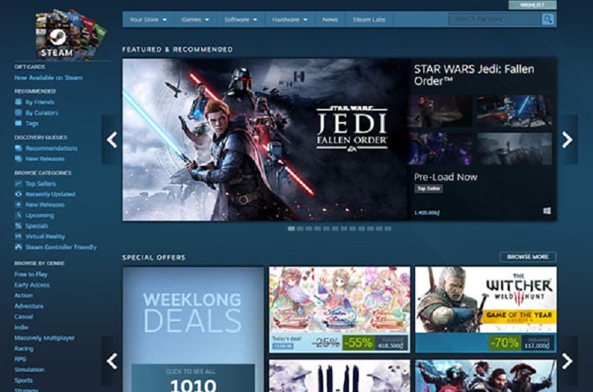This screenshot has width=593, height=392.
Task: Focus the store search field
Action: [495, 19]
